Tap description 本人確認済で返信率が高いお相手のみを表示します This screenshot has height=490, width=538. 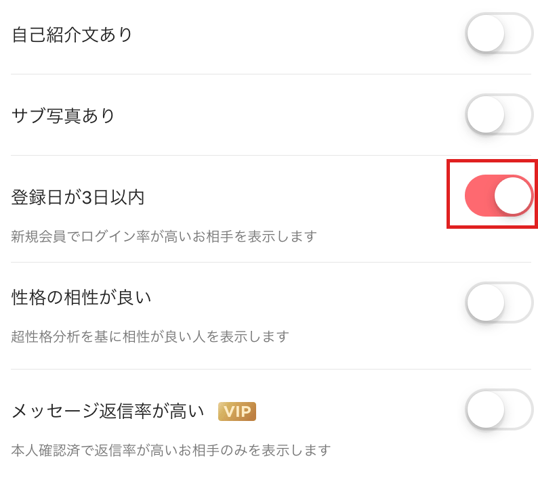coord(171,450)
